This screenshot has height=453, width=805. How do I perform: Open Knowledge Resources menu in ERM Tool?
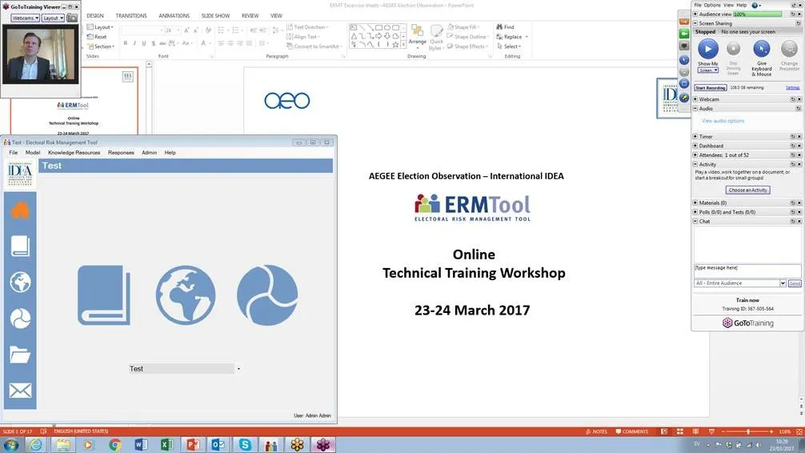74,153
